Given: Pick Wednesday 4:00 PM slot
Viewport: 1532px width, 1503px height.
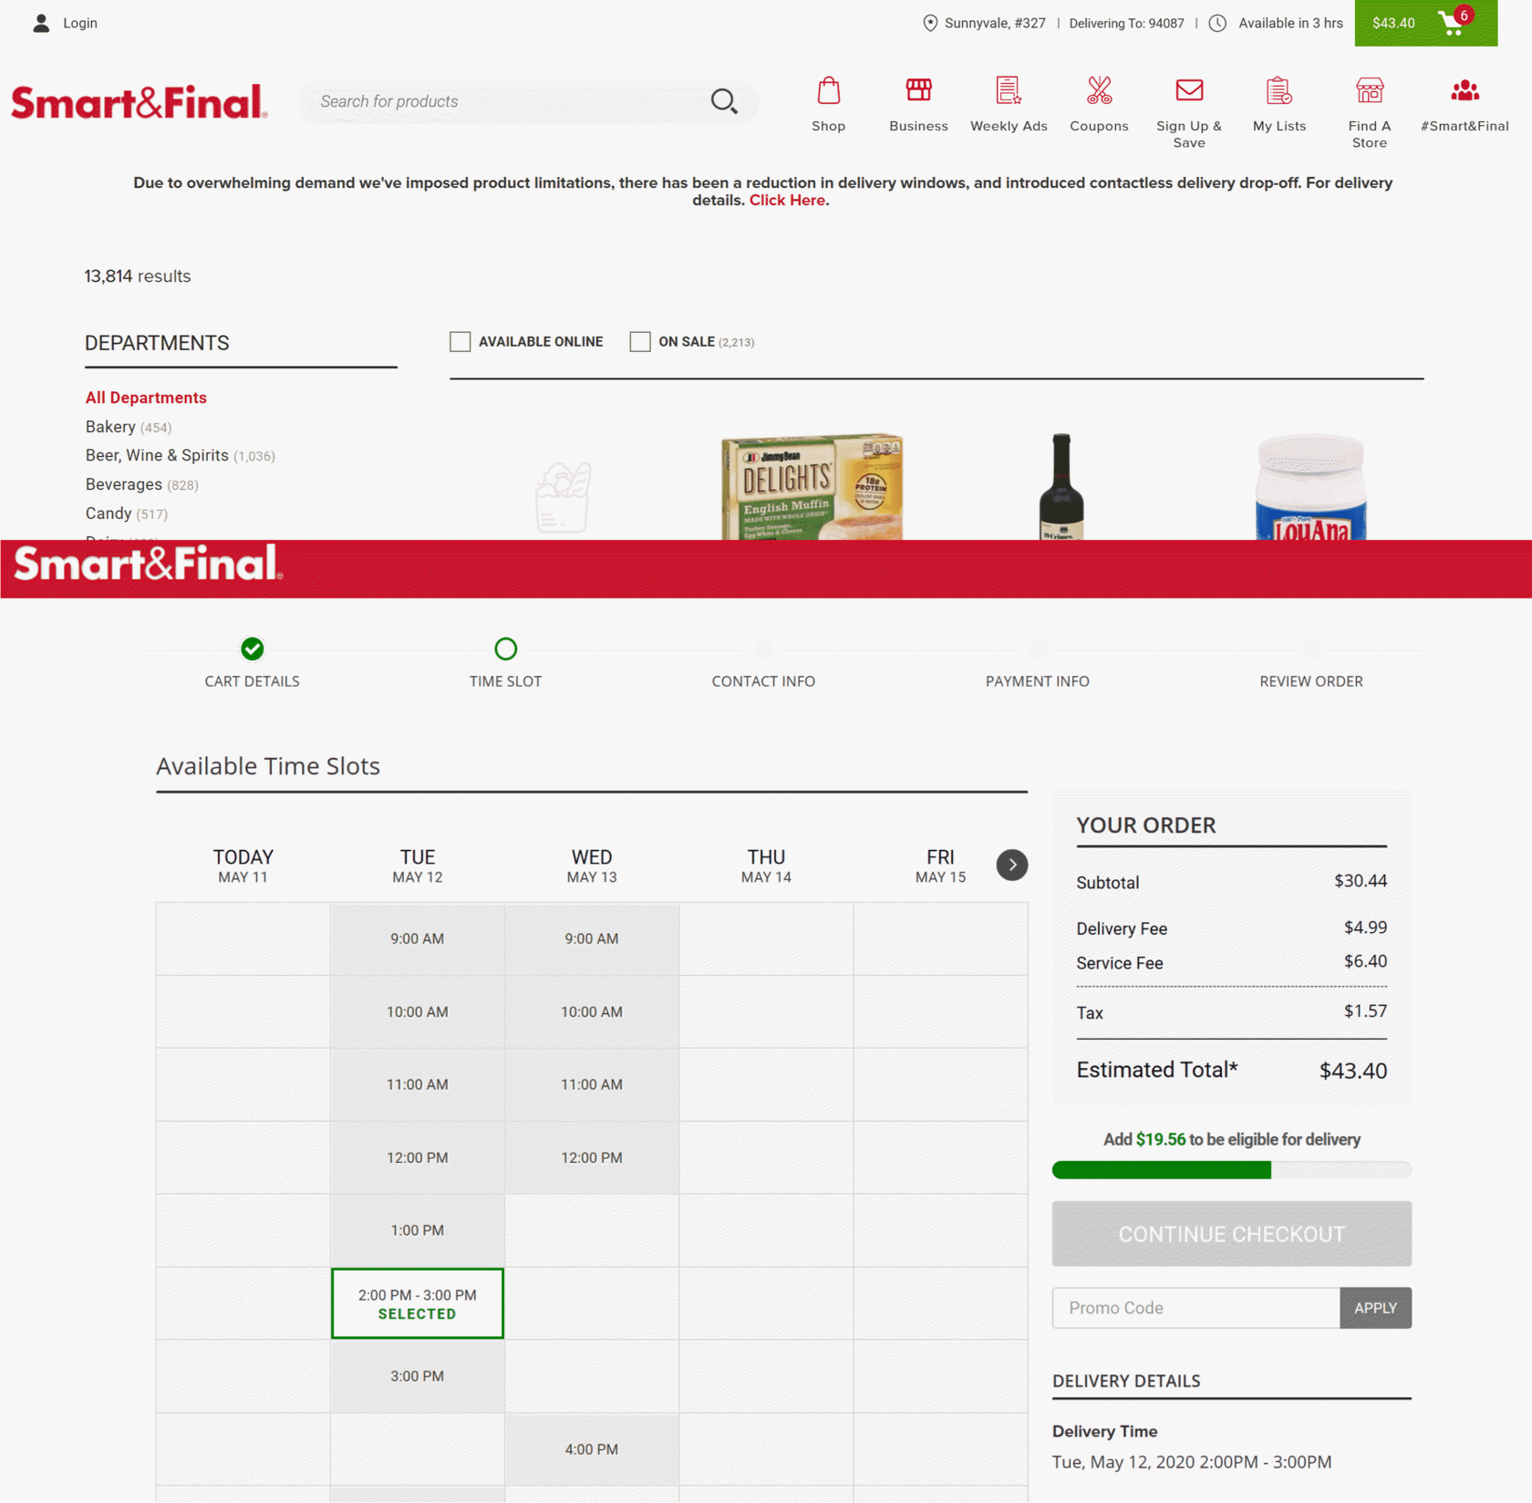Looking at the screenshot, I should tap(592, 1449).
